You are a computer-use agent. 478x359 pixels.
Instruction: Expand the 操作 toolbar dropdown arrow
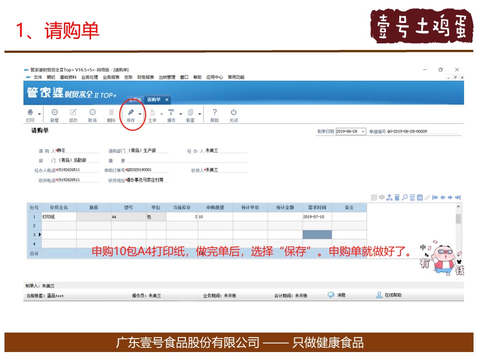pyautogui.click(x=181, y=114)
